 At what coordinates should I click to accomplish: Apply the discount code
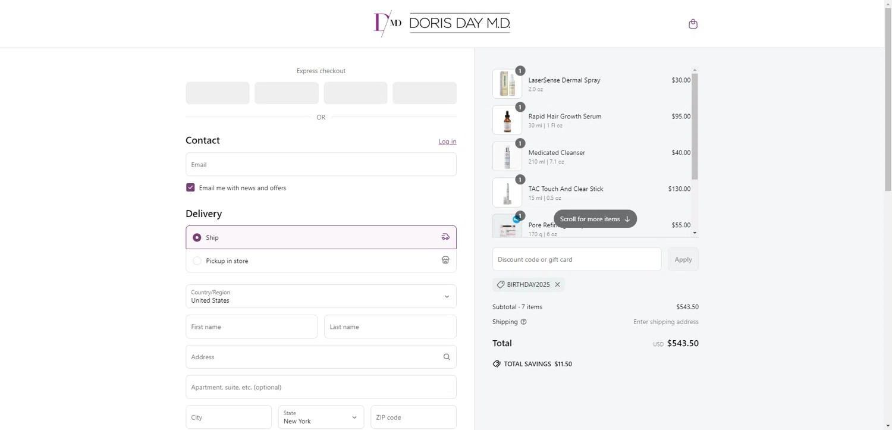[683, 259]
